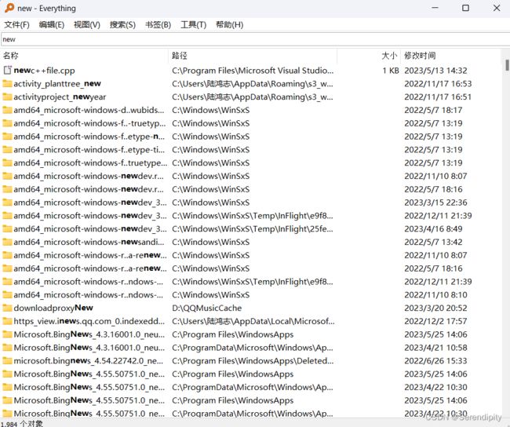The image size is (510, 427).
Task: Click date 2022/6/26 15:33
Action: click(x=435, y=361)
